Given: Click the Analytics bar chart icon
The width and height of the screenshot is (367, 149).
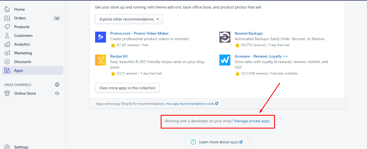Looking at the screenshot, I should coord(7,44).
